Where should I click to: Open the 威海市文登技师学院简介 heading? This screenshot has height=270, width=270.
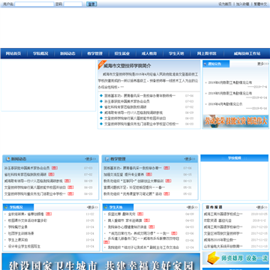click(127, 66)
